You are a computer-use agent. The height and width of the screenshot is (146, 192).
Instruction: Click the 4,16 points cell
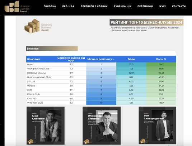(x=131, y=103)
